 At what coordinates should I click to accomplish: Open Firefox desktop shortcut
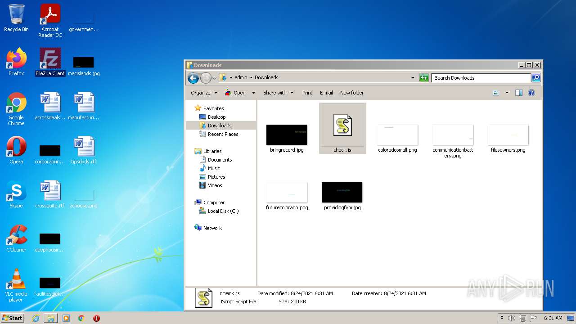pos(16,62)
